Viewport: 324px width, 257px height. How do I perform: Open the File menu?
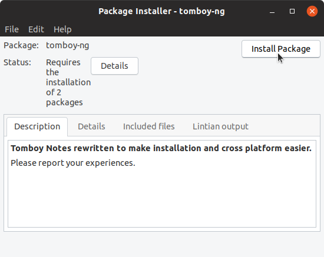[x=12, y=29]
